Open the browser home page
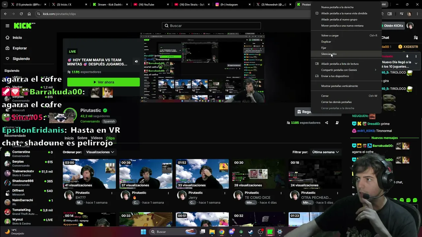The image size is (422, 237). (x=29, y=14)
